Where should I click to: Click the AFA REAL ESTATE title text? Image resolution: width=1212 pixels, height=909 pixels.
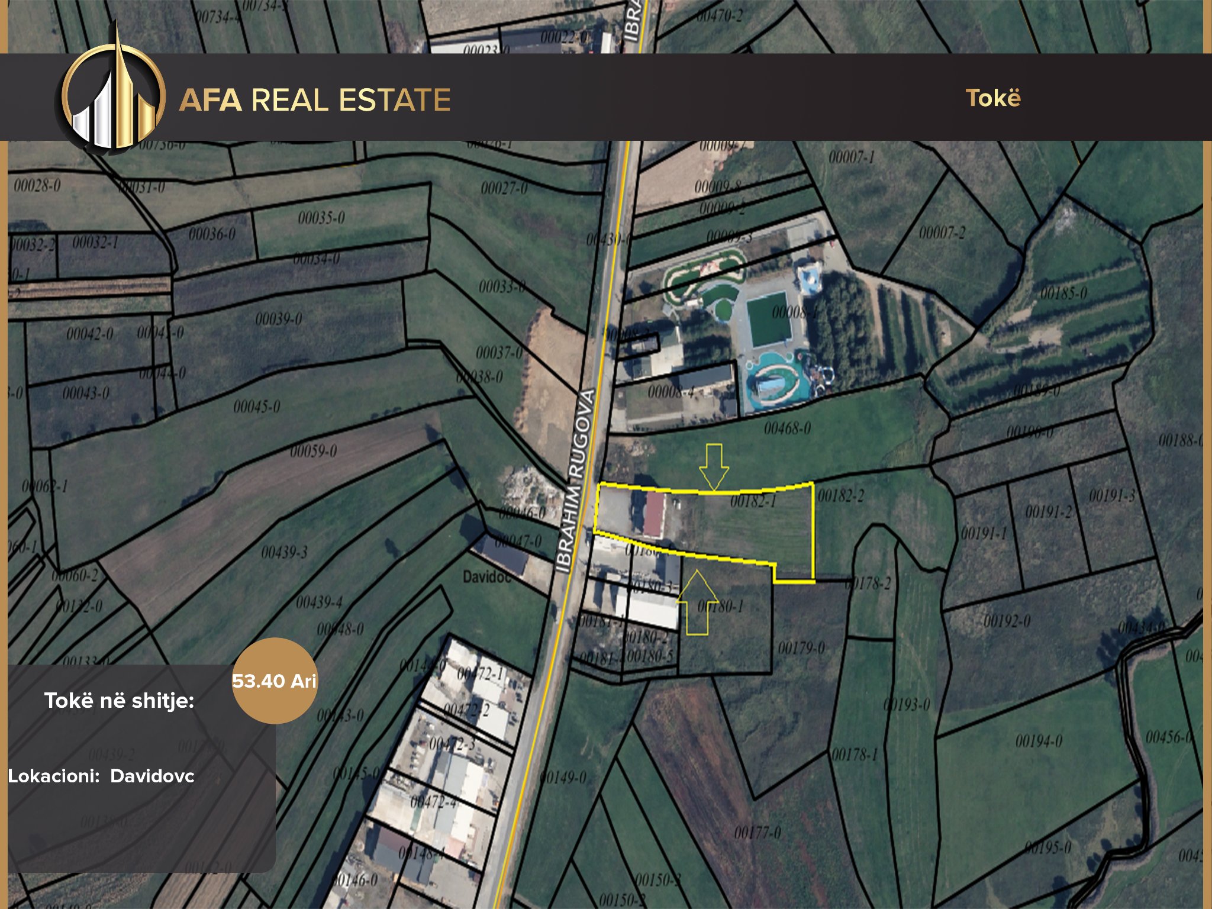pos(315,99)
